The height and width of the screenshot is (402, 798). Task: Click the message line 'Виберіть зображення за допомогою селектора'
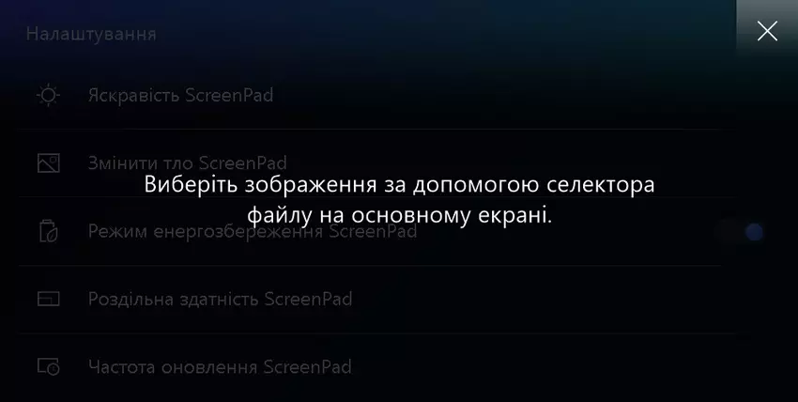[x=399, y=184]
